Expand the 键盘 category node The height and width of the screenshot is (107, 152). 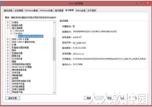pyautogui.click(x=8, y=61)
